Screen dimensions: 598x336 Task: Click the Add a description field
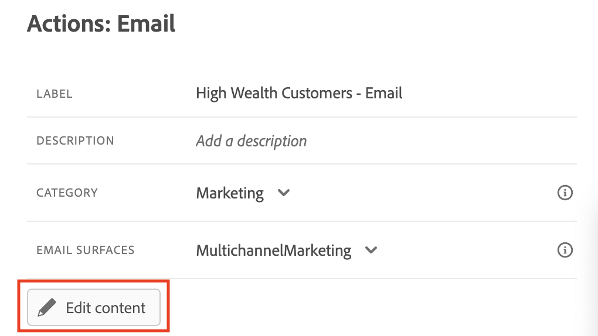click(252, 141)
